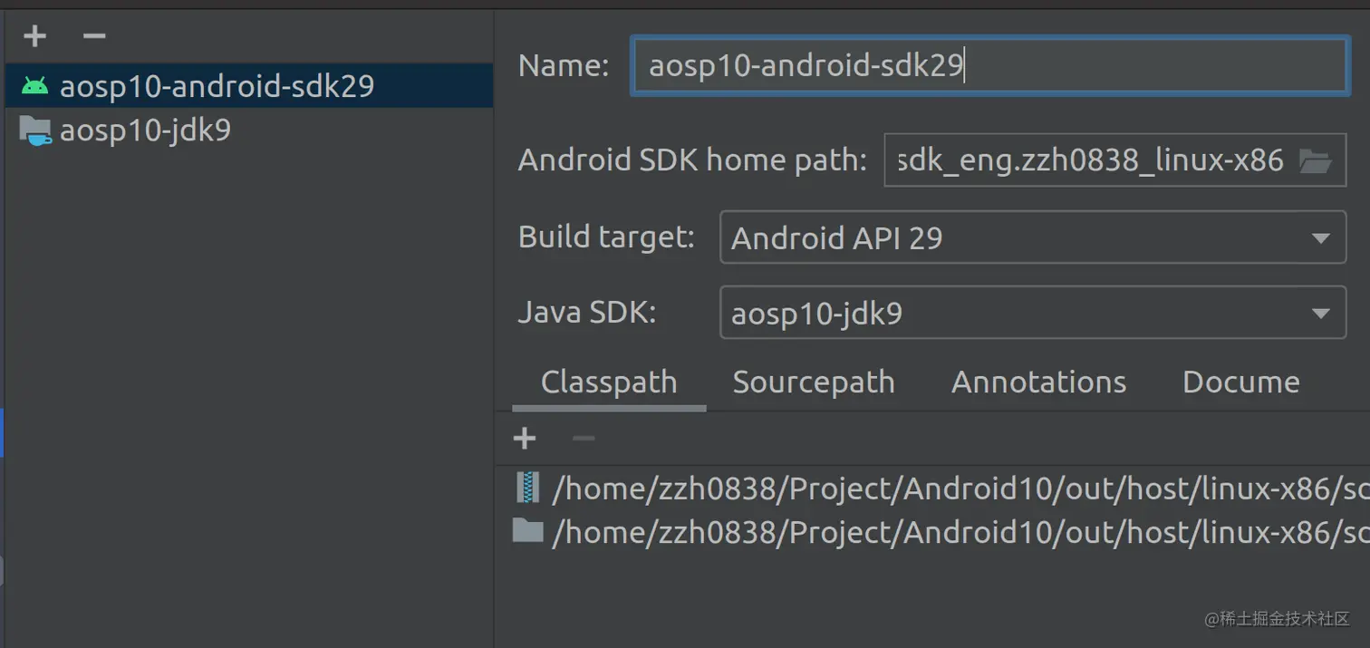Select the archive jar classpath entry row

point(933,488)
